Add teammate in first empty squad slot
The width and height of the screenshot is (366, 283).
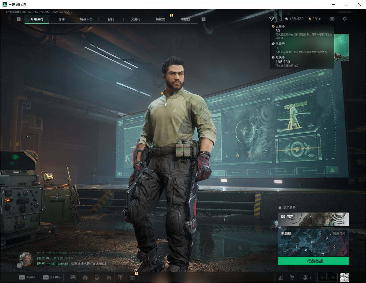point(322,277)
